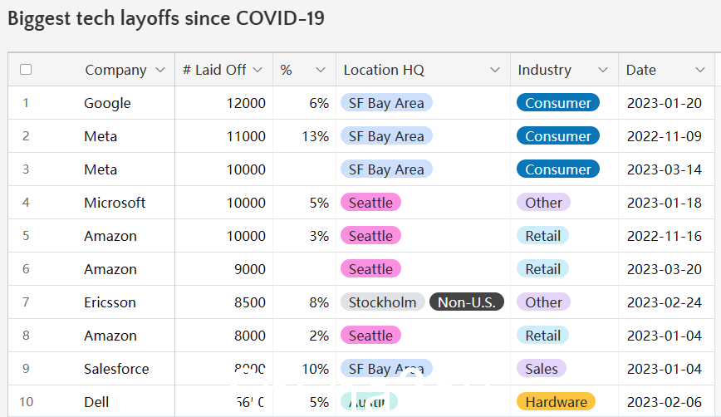This screenshot has width=721, height=417.
Task: Expand the Industry column dropdown chevron
Action: point(603,70)
